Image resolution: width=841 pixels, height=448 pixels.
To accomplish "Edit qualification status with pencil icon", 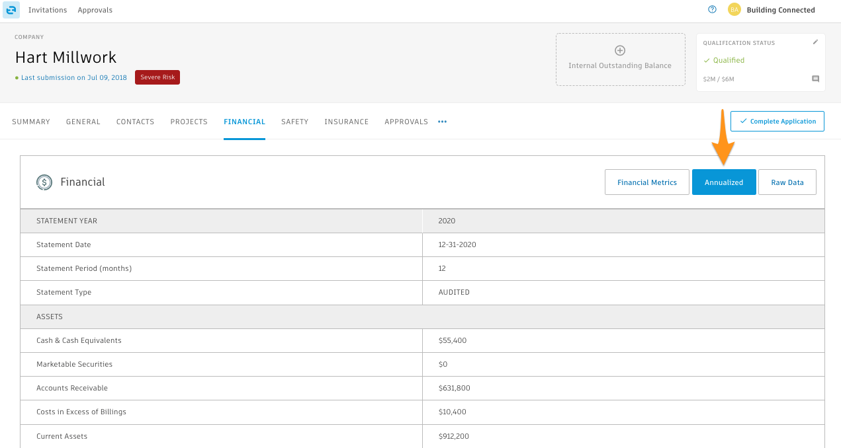I will tap(815, 42).
